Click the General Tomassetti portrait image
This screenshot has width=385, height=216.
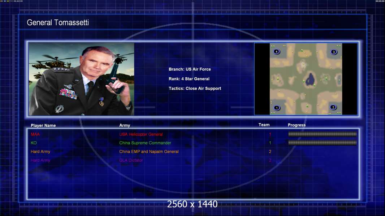(x=81, y=79)
